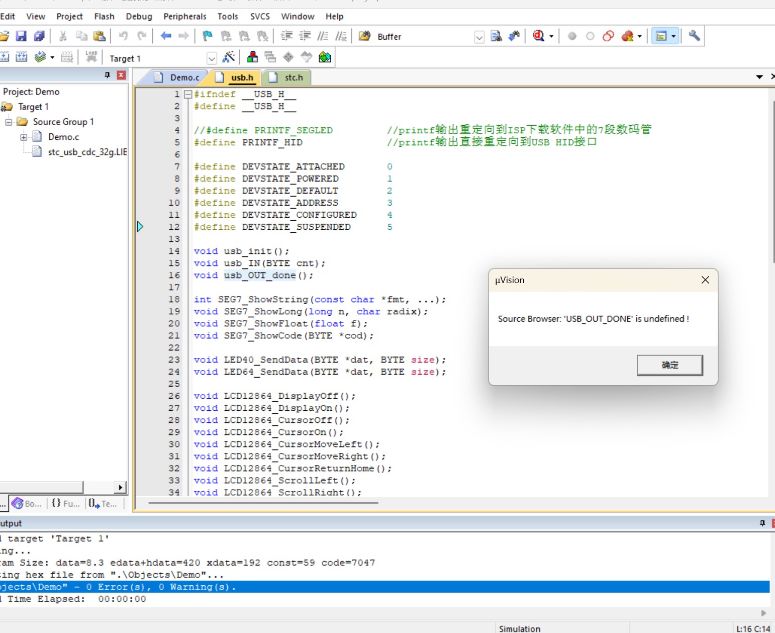This screenshot has height=633, width=775.
Task: Click the Copy icon in toolbar
Action: click(x=81, y=36)
